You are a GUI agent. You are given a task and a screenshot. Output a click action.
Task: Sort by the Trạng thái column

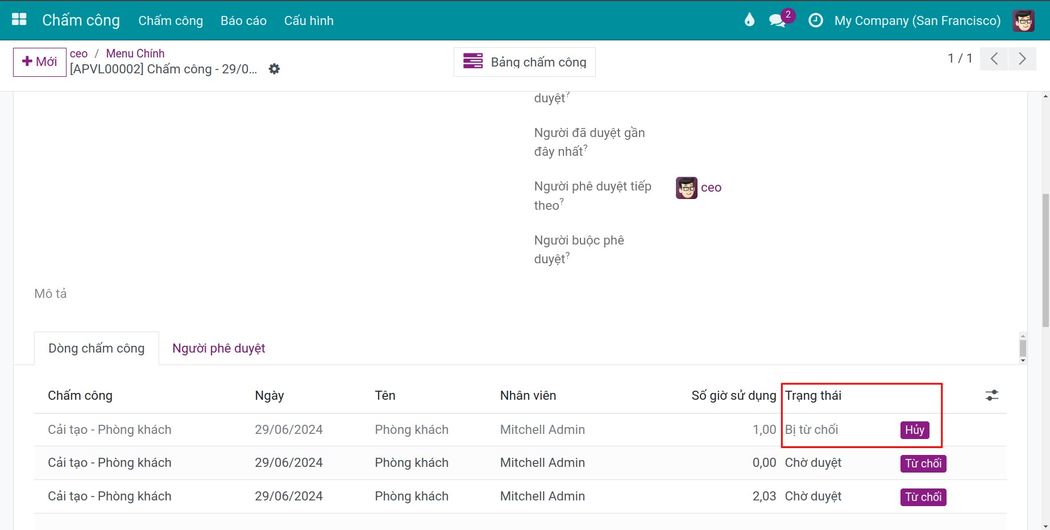(813, 396)
